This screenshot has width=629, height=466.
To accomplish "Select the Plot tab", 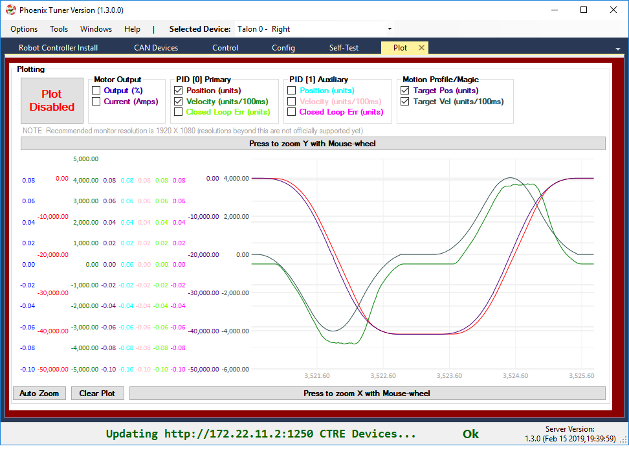I will (400, 48).
